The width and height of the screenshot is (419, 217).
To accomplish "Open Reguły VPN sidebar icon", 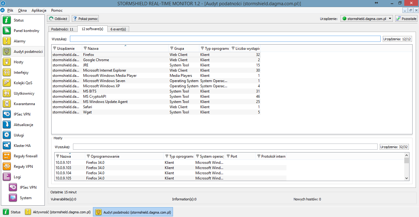I will (x=7, y=167).
